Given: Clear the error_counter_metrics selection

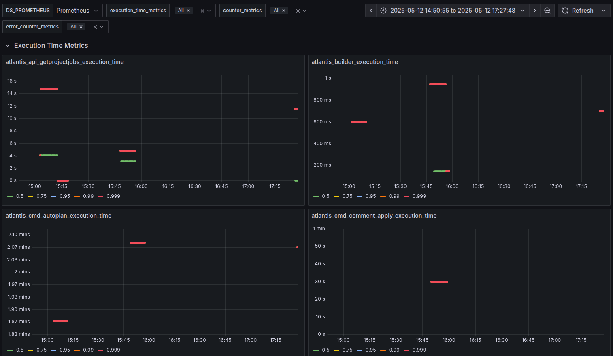Looking at the screenshot, I should pyautogui.click(x=95, y=27).
